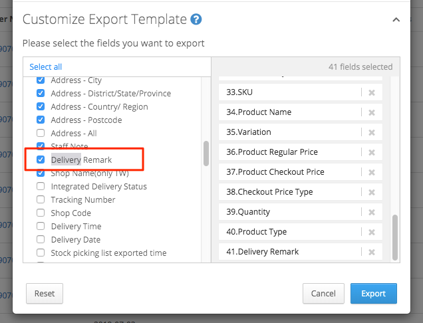
Task: Click the blue Export button
Action: [373, 293]
